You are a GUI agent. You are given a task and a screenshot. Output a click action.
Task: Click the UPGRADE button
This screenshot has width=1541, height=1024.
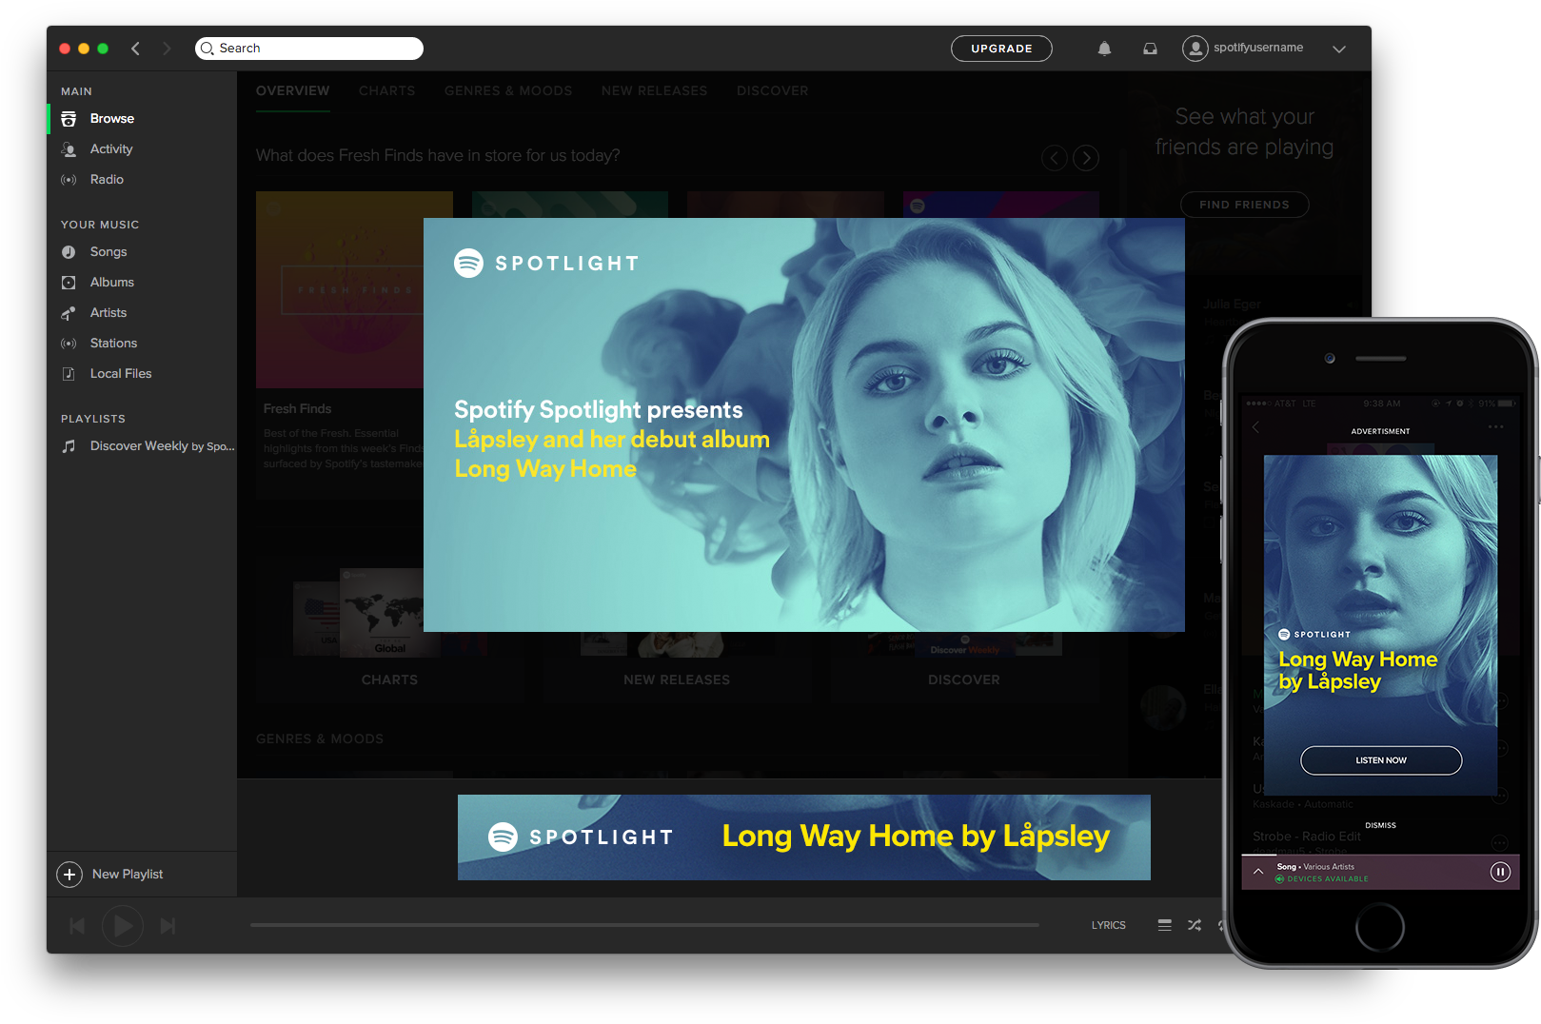1001,49
